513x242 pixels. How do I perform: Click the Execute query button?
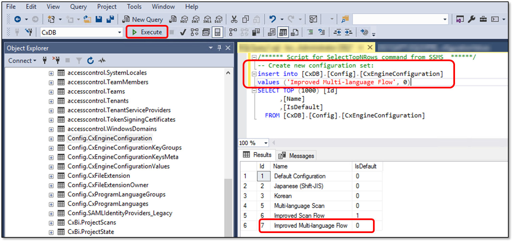point(147,32)
